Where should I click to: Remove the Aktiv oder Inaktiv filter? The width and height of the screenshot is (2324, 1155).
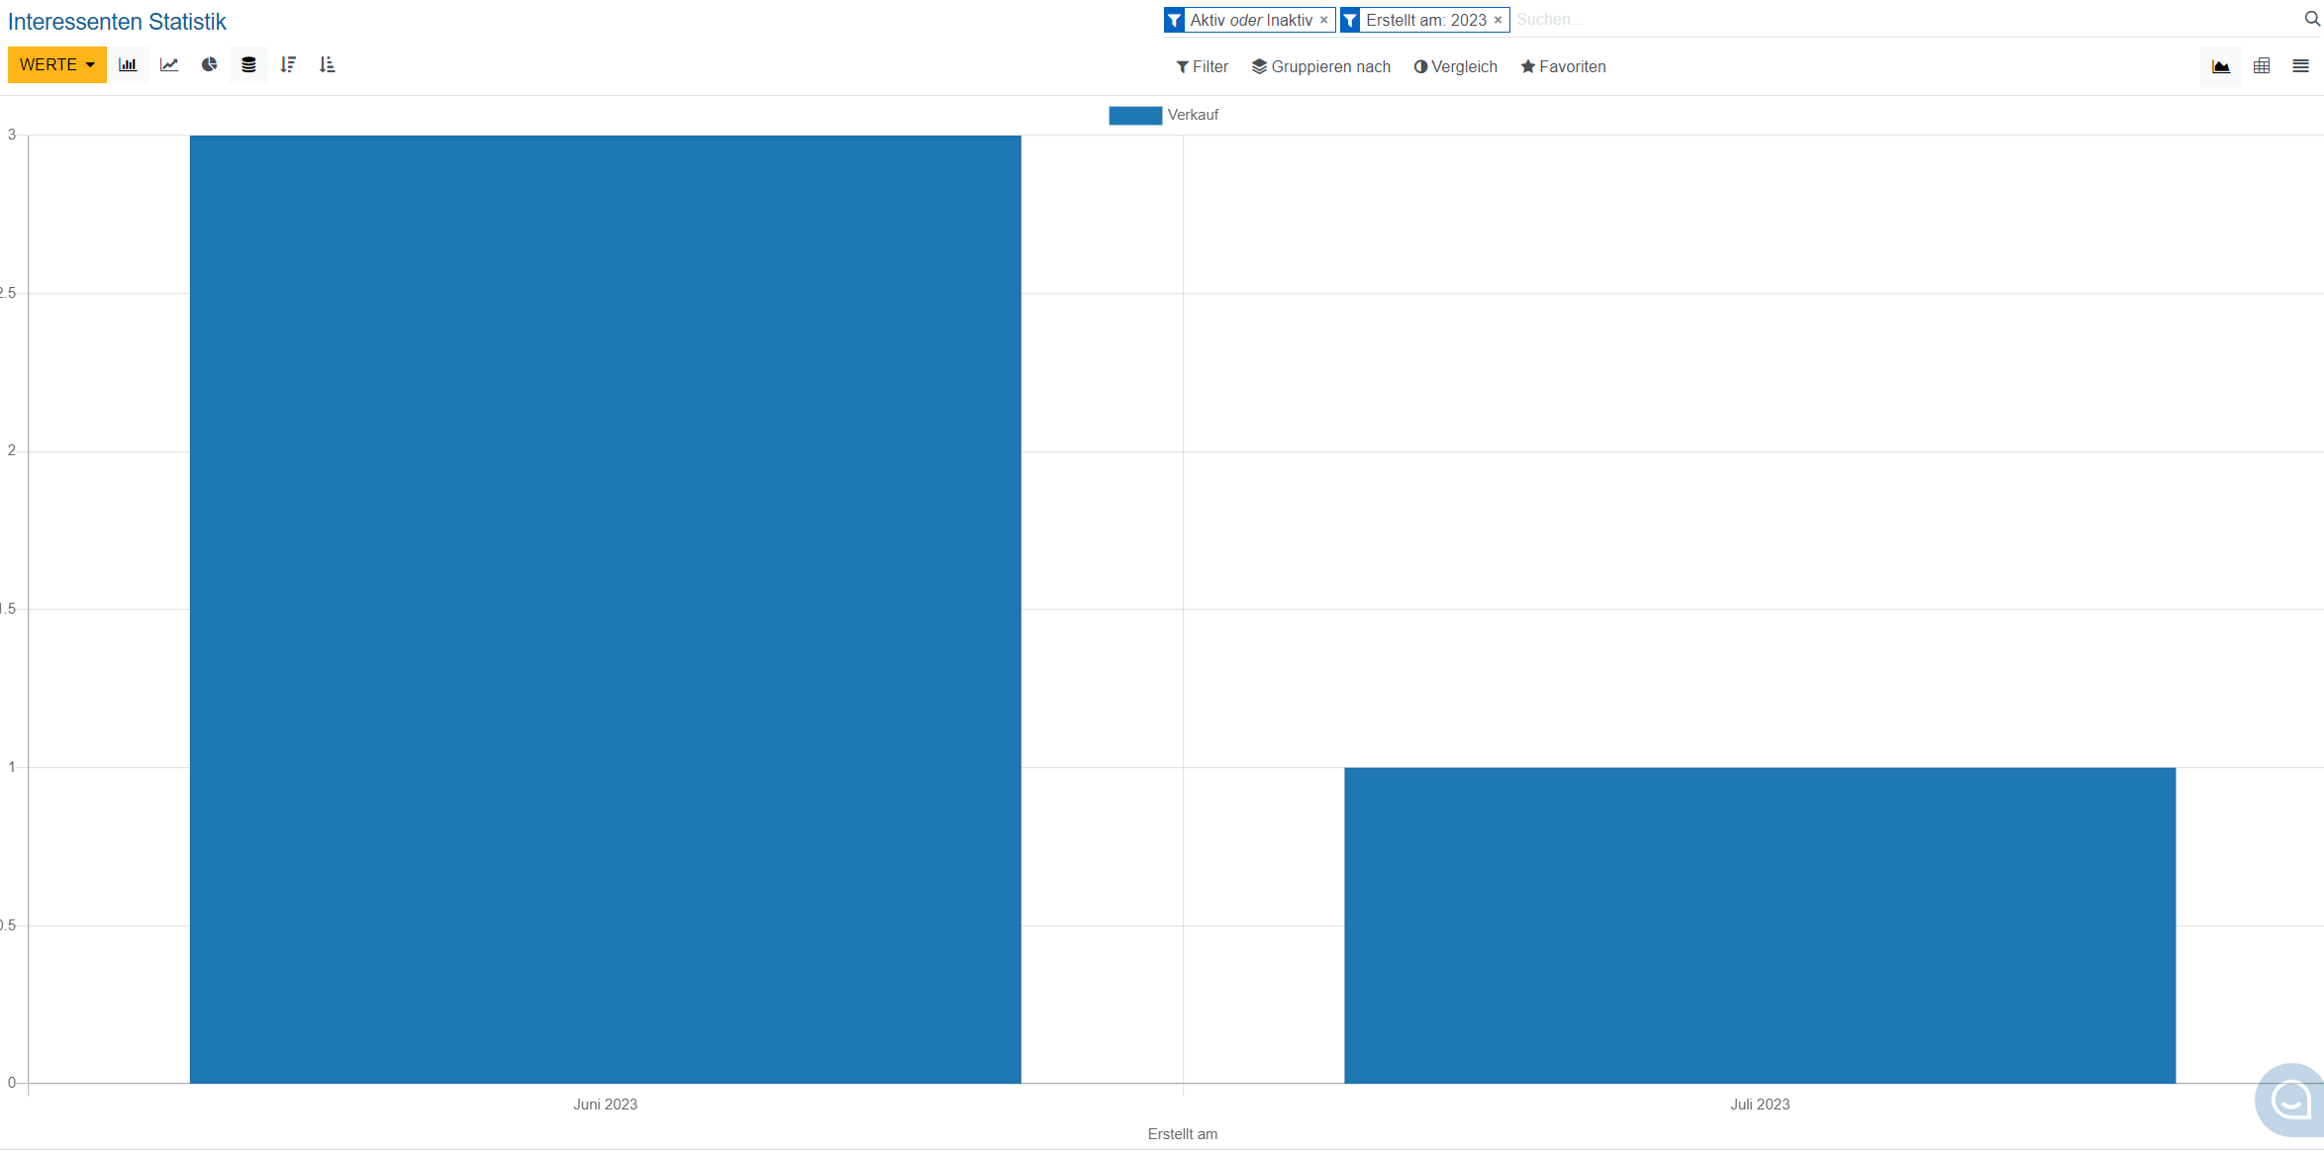pyautogui.click(x=1324, y=20)
